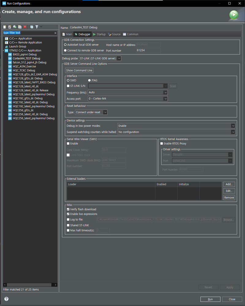This screenshot has height=306, width=245.
Task: Duplicate the selected launch configuration
Action: [19, 27]
